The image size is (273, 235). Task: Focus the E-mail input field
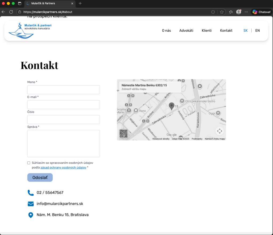click(63, 105)
